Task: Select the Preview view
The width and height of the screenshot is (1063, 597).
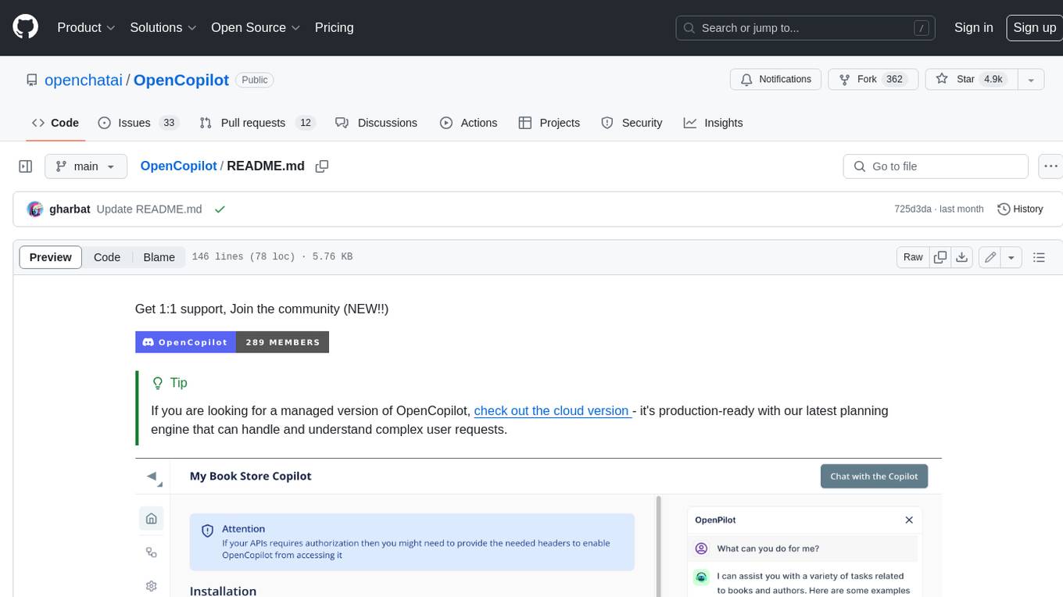Action: tap(50, 257)
